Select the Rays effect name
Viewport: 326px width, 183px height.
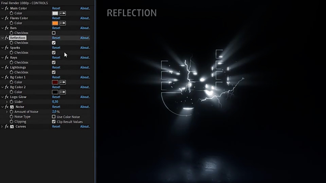click(14, 58)
